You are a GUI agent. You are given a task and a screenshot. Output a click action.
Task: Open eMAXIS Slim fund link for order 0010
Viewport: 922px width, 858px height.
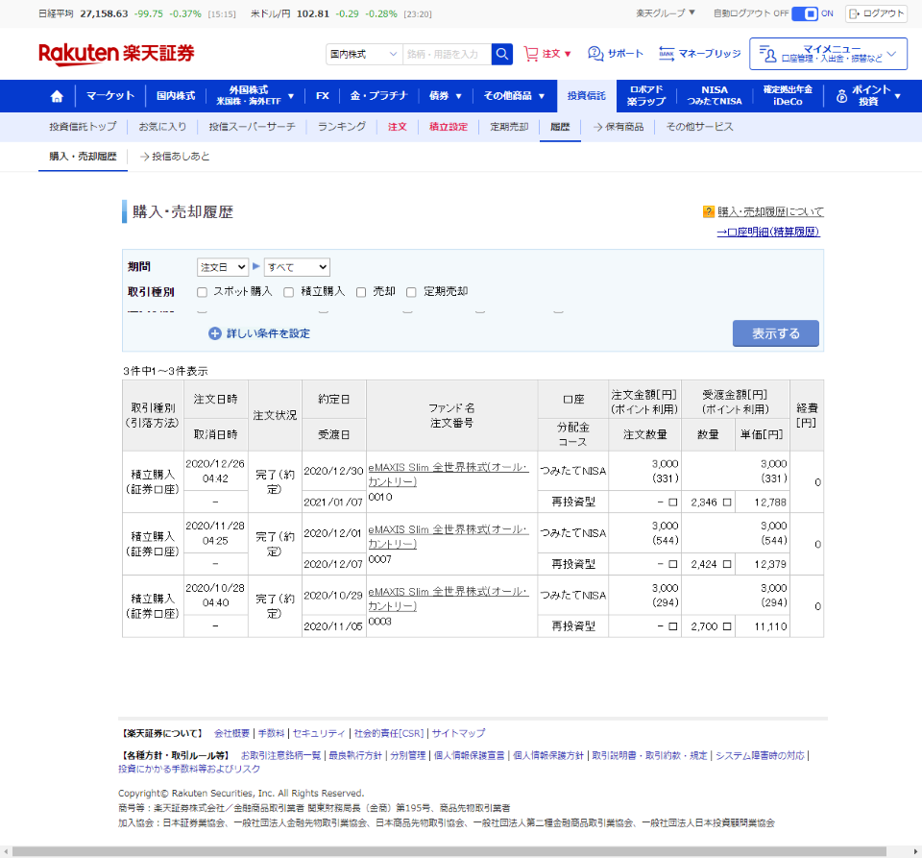[x=449, y=475]
